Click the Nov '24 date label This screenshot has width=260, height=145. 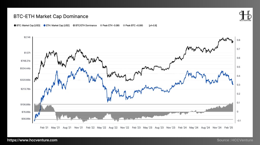pyautogui.click(x=217, y=128)
